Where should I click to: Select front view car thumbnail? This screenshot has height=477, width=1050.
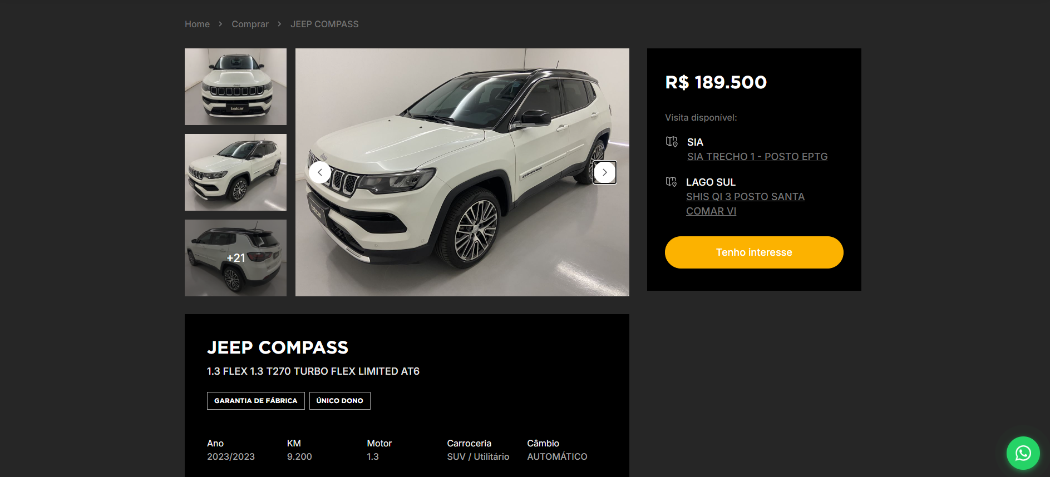pos(235,87)
